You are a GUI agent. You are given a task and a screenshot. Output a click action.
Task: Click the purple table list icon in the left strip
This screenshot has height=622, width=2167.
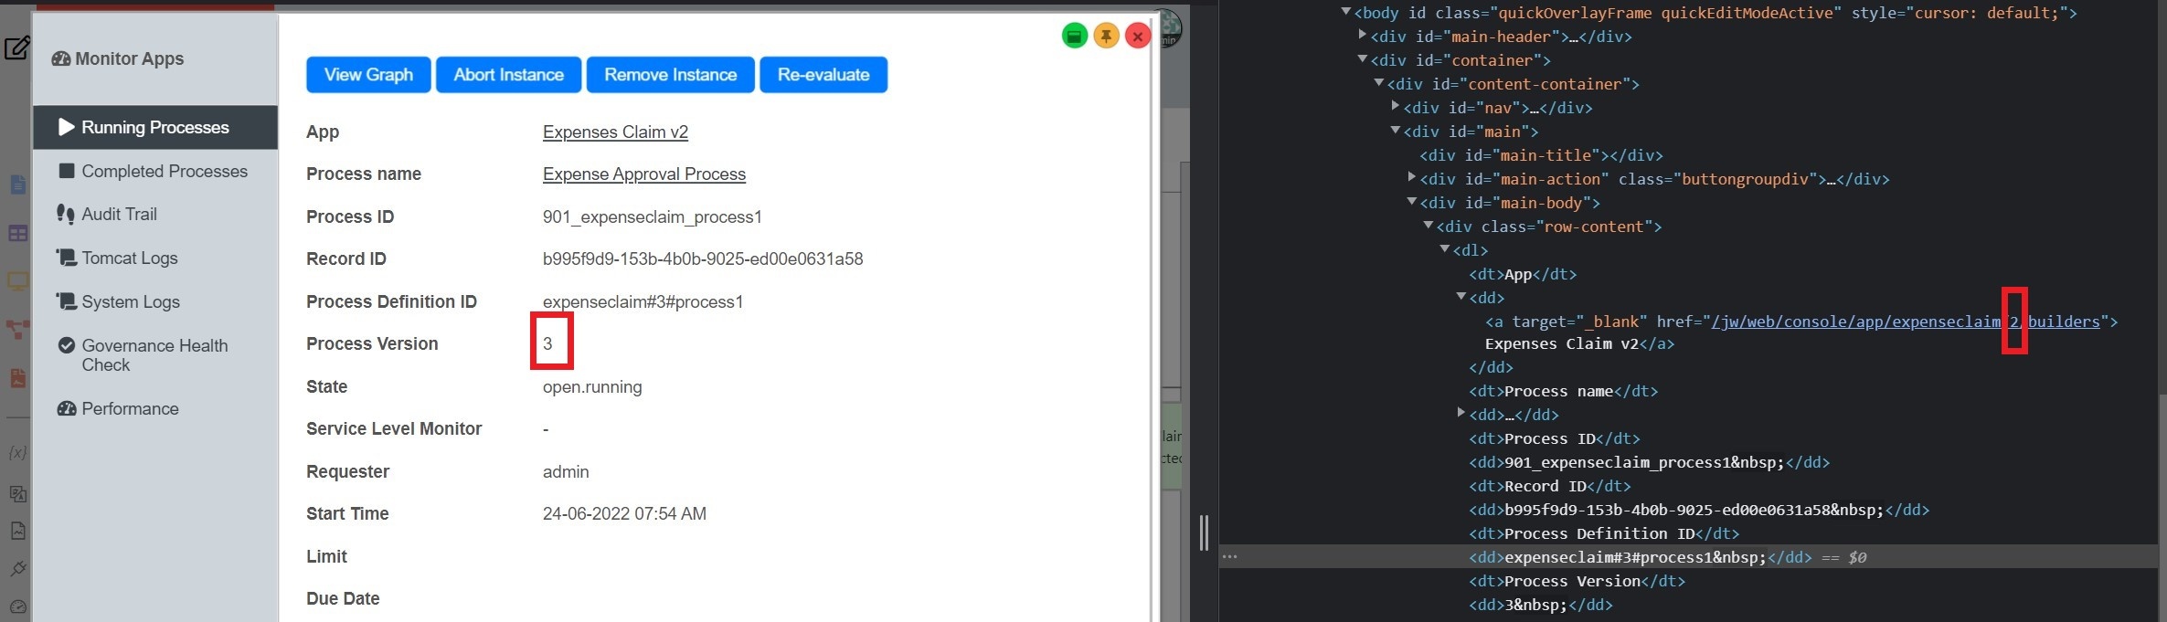(17, 234)
